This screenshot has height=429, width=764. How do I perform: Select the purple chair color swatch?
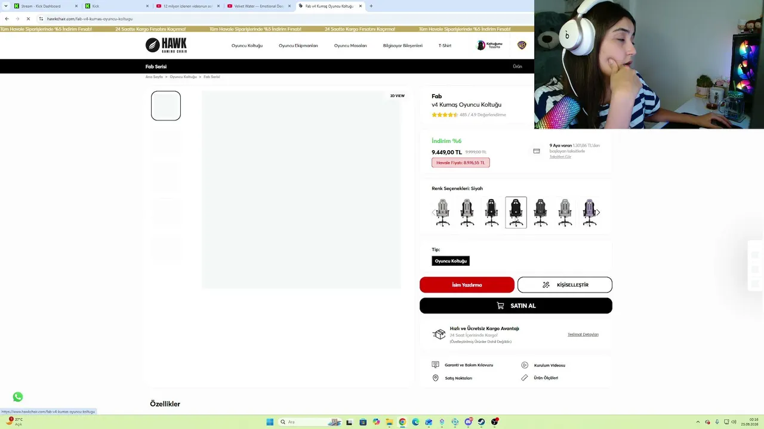[590, 213]
